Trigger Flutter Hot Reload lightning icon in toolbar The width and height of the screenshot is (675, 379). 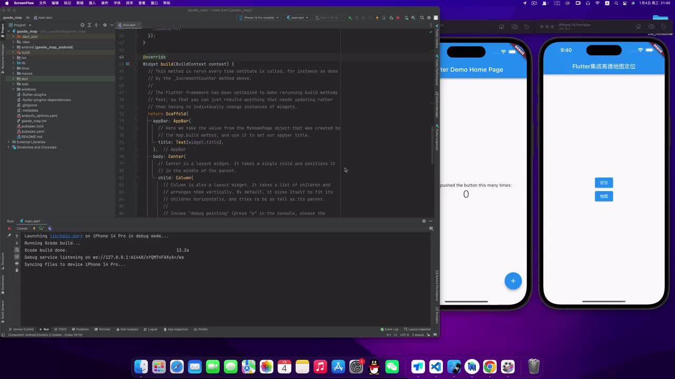(x=377, y=18)
